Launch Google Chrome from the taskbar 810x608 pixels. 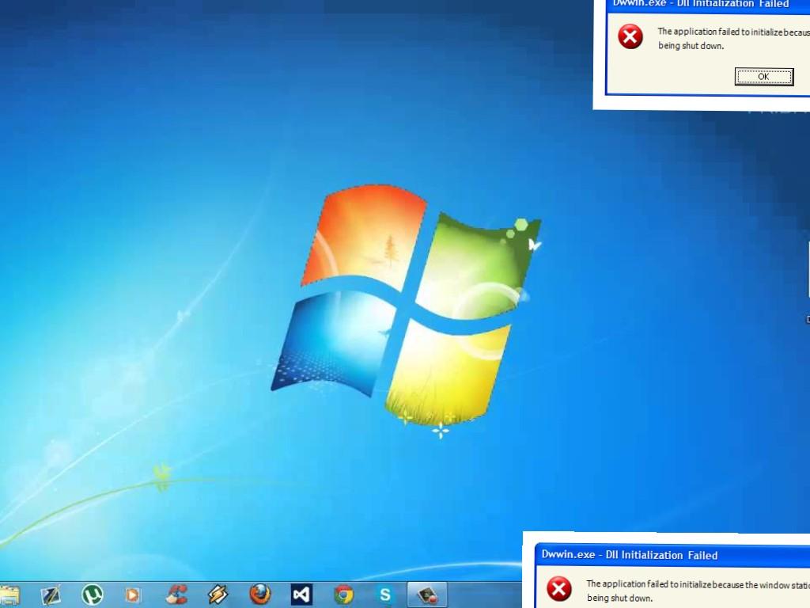pyautogui.click(x=343, y=594)
